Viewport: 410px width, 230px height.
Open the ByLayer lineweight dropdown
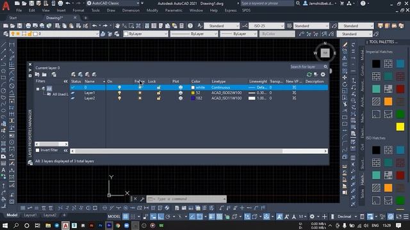(x=238, y=34)
